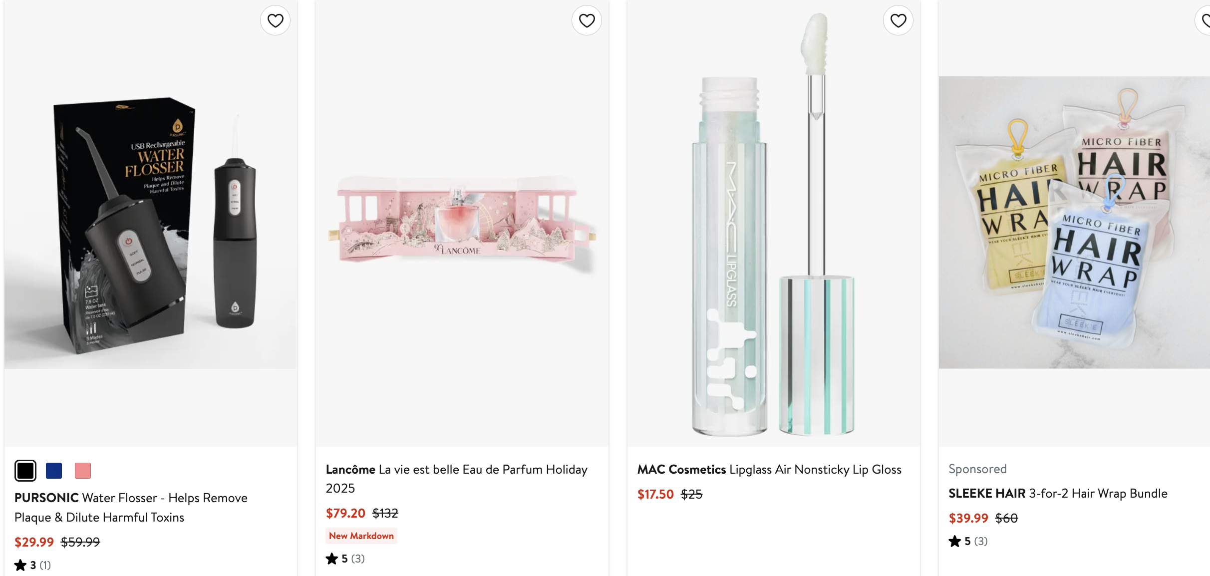This screenshot has height=576, width=1210.
Task: Pick pink color swatch for water flosser
Action: point(83,471)
